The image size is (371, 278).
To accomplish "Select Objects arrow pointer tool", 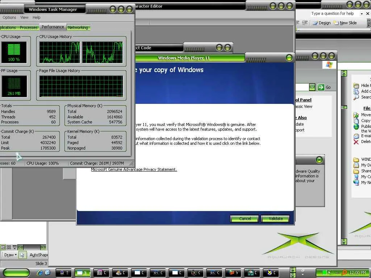I will [22, 255].
